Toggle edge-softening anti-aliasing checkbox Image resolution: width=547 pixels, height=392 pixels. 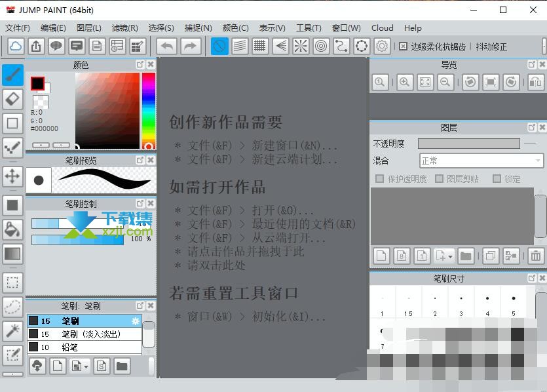pos(404,47)
